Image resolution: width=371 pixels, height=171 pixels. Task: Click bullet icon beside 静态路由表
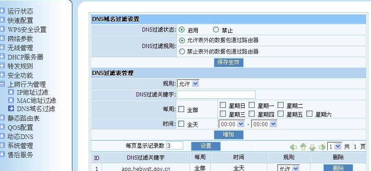[x=2, y=118]
